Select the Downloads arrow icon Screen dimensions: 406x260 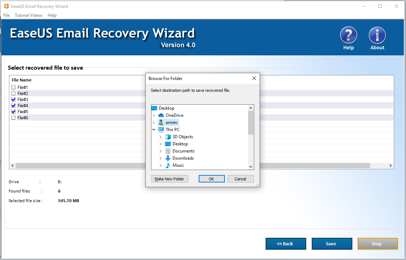168,158
